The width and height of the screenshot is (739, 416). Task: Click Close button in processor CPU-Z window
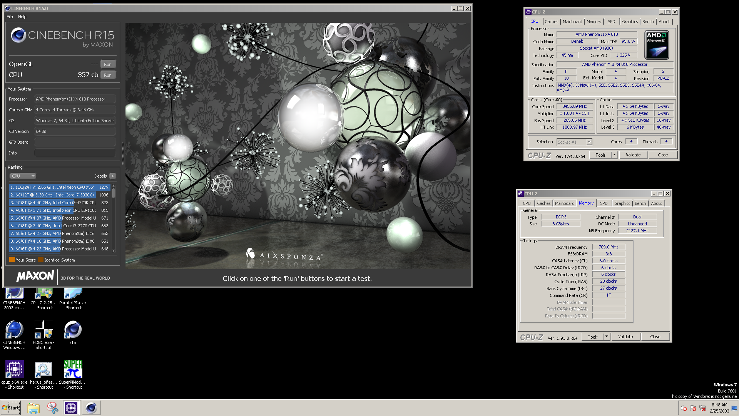click(663, 155)
